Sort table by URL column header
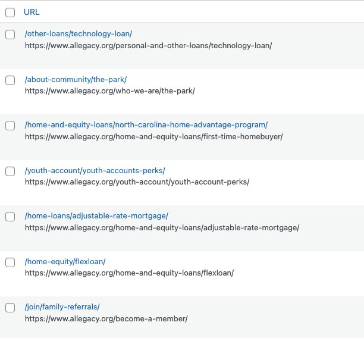364x338 pixels. [32, 12]
